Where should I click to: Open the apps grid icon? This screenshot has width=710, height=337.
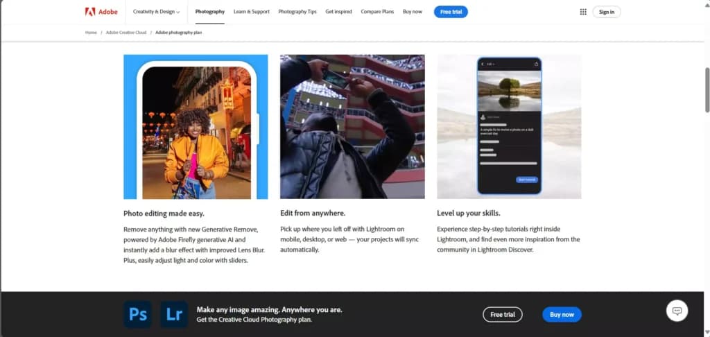click(583, 12)
